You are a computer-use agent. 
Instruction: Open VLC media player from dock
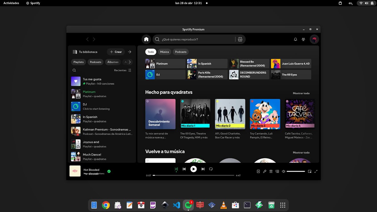click(224, 205)
